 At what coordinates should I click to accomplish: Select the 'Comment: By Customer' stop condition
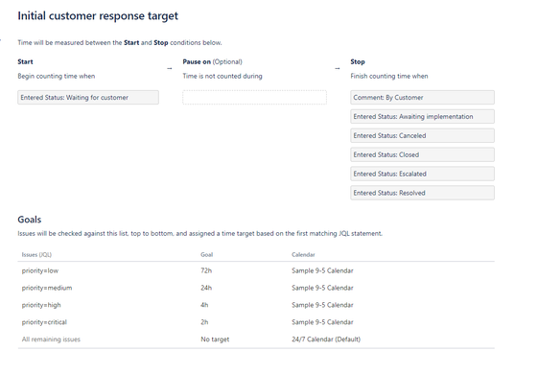tap(422, 98)
